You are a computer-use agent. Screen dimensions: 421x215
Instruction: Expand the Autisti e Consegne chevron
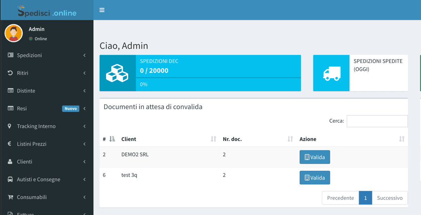click(x=84, y=180)
